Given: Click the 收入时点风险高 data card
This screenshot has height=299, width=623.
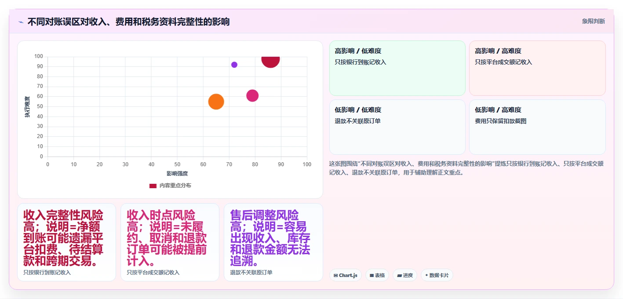Looking at the screenshot, I should click(x=170, y=242).
